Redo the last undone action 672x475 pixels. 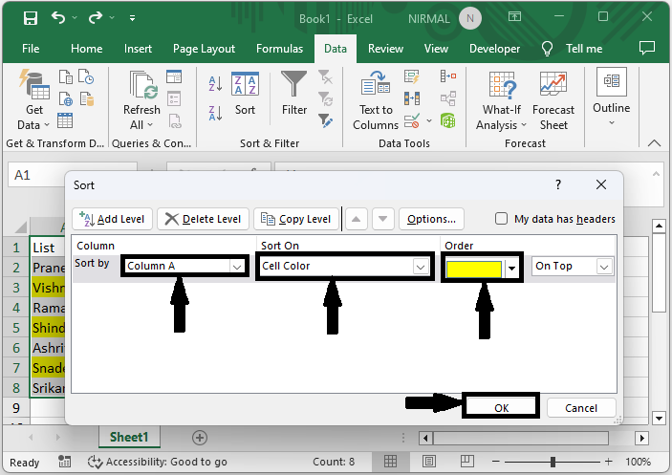96,17
